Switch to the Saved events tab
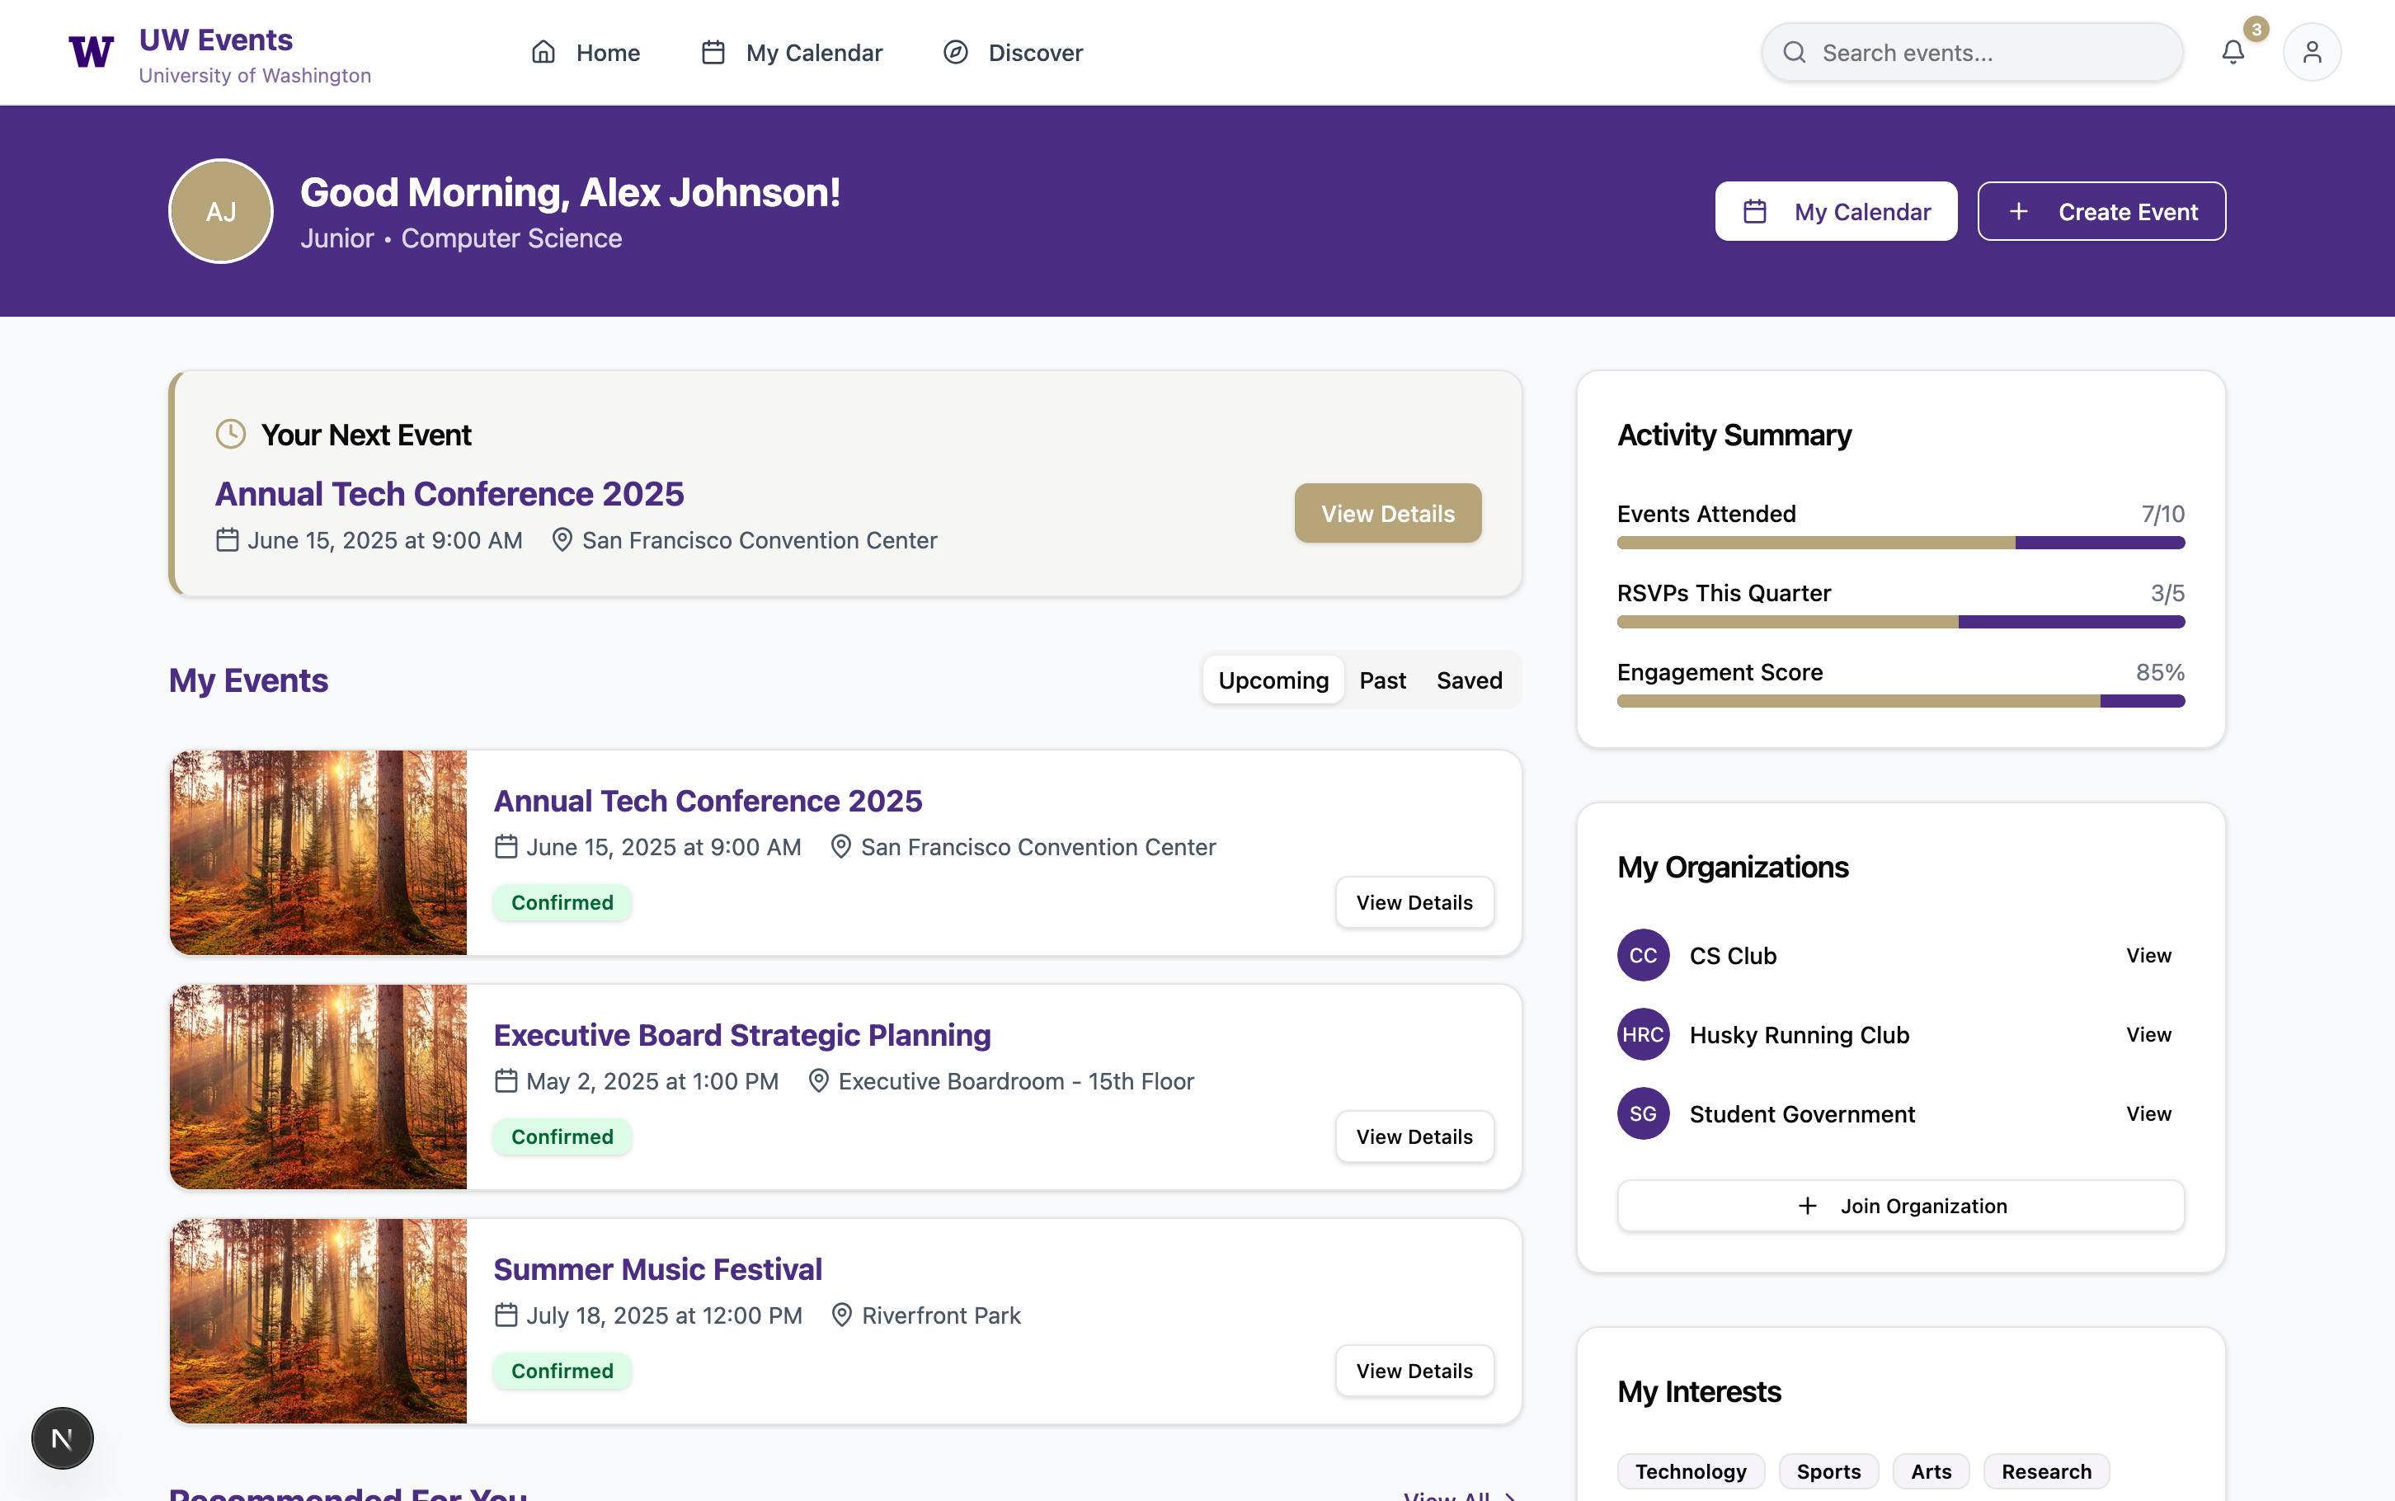Screen dimensions: 2395x1501 point(1469,680)
